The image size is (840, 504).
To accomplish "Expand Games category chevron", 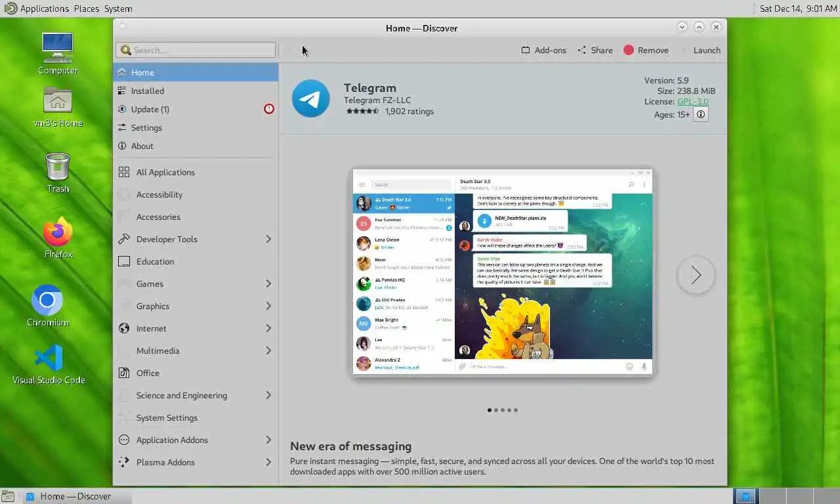I will tap(268, 283).
